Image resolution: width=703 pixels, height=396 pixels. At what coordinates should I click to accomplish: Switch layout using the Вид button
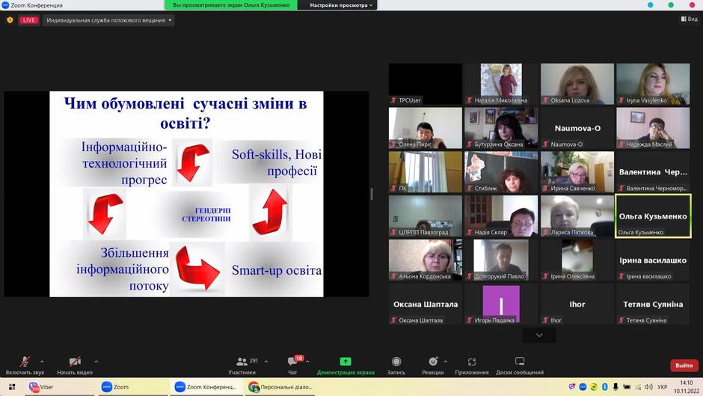[x=690, y=19]
